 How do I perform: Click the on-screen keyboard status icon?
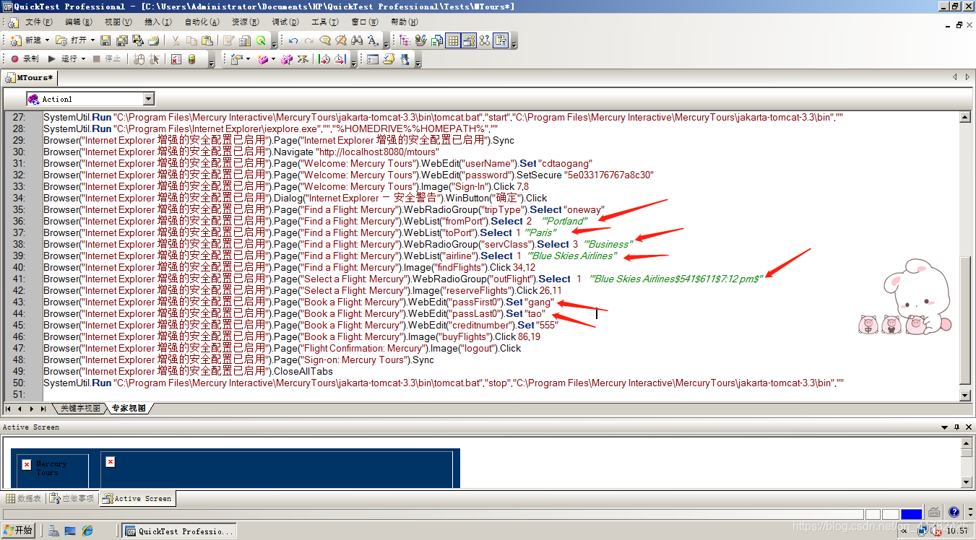(x=934, y=513)
